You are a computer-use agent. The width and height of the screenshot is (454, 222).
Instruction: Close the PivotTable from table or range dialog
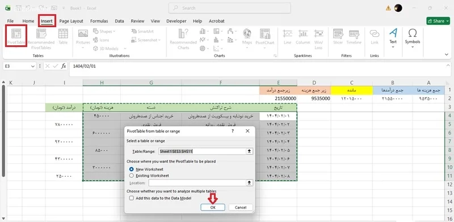pos(247,131)
